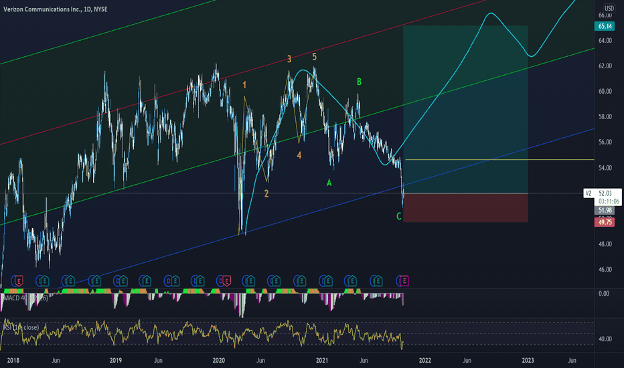
Task: Select the MACD indicator label
Action: [x=25, y=298]
